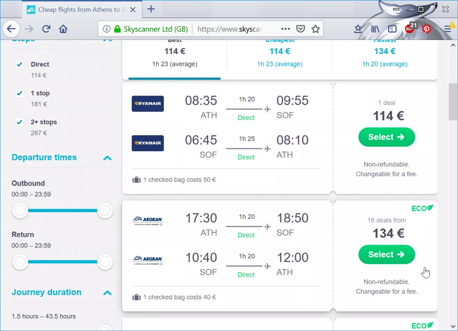This screenshot has height=331, width=458.
Task: Click the Ryanair logo for 06:45 flight
Action: click(148, 143)
